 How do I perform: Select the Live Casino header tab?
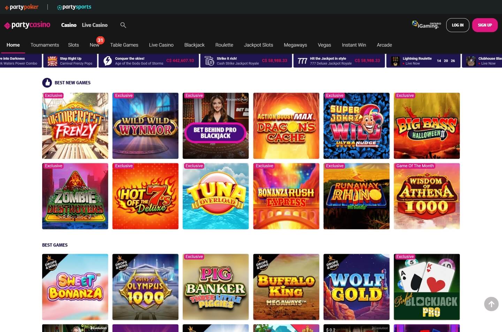pos(95,25)
